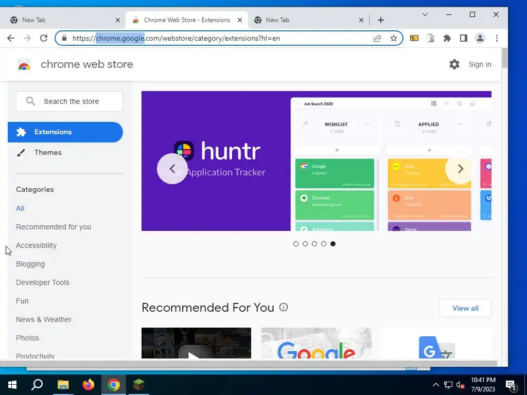Viewport: 527px width, 395px height.
Task: Close the first New Tab
Action: tap(118, 20)
